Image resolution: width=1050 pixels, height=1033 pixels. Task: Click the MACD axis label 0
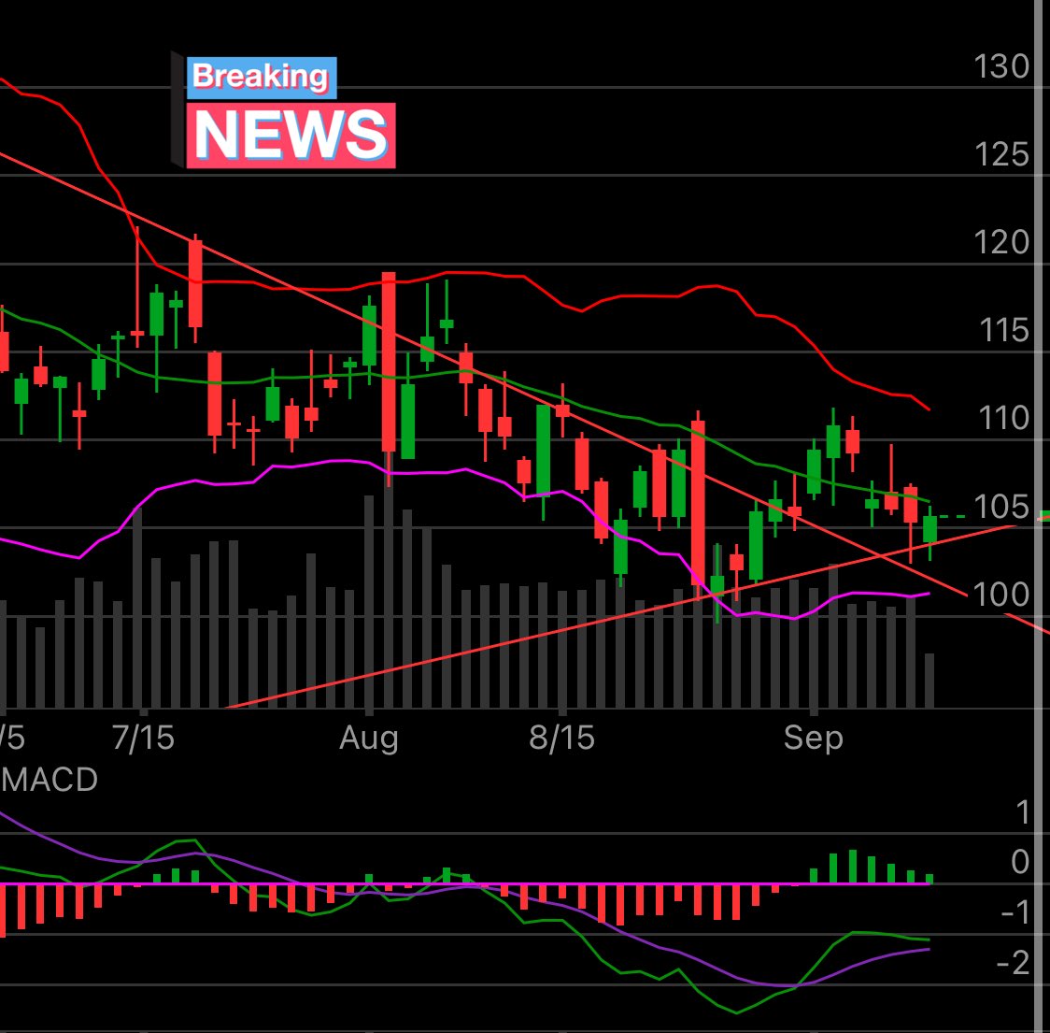(1020, 862)
